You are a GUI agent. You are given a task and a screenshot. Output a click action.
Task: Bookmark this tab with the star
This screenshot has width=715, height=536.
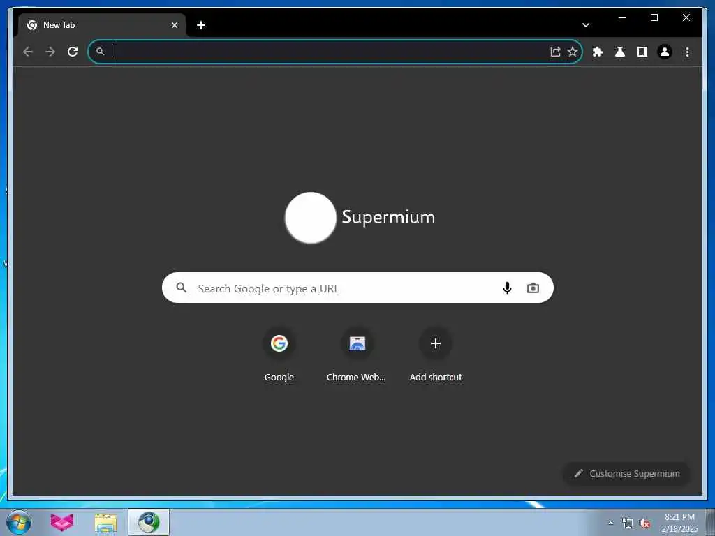[x=573, y=52]
